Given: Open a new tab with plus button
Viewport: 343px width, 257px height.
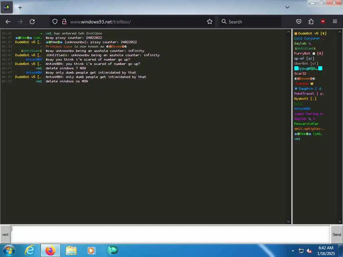Looking at the screenshot, I should pos(20,8).
